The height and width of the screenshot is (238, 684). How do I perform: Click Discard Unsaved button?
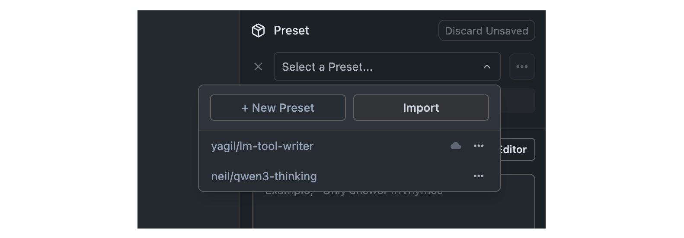coord(486,31)
